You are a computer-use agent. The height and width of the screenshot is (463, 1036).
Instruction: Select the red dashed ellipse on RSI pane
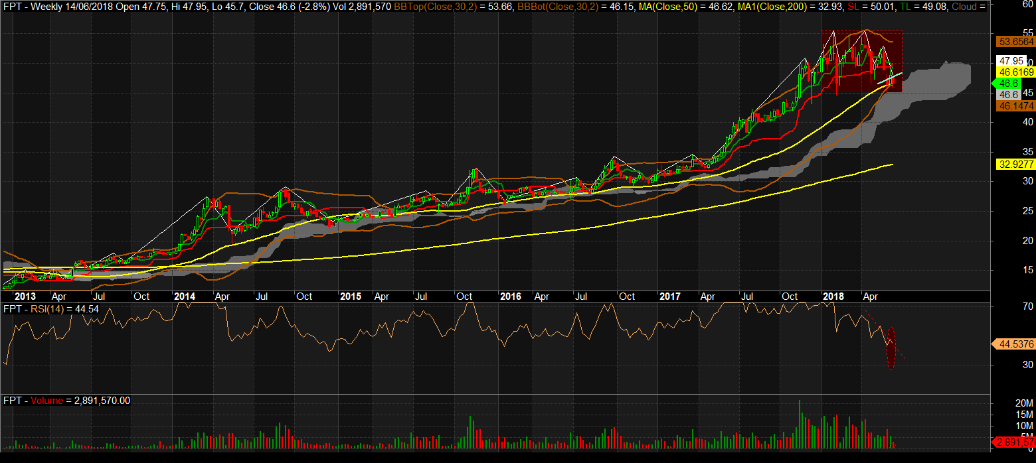[x=891, y=348]
